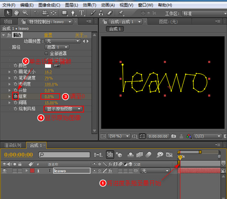Switch to the 渲染队列 tab

(13, 145)
